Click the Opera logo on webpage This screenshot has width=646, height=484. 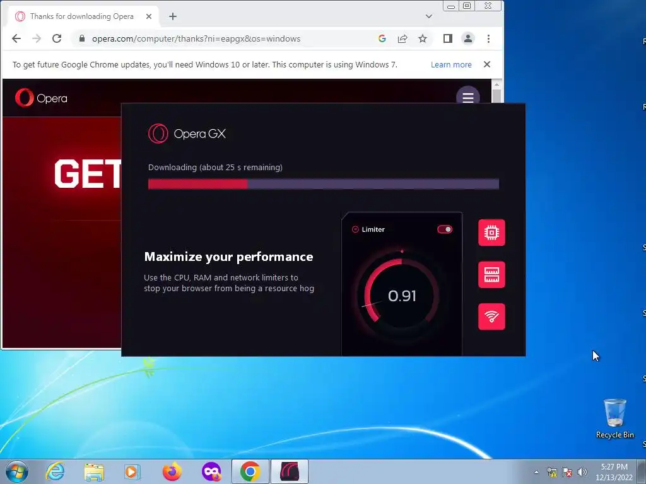(41, 98)
